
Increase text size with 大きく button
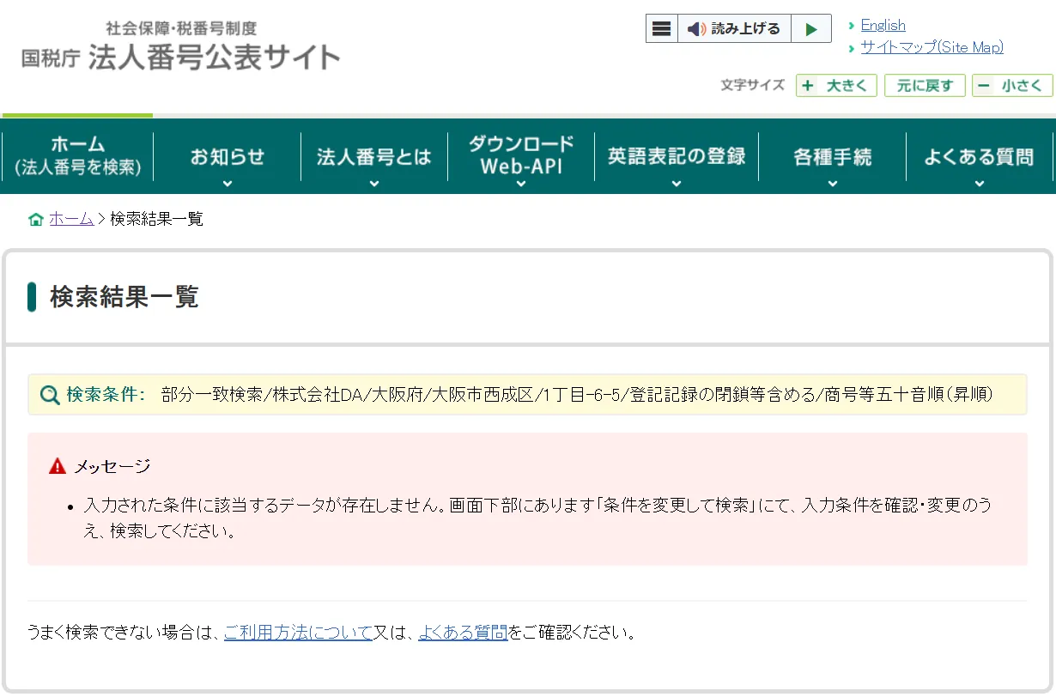[836, 86]
